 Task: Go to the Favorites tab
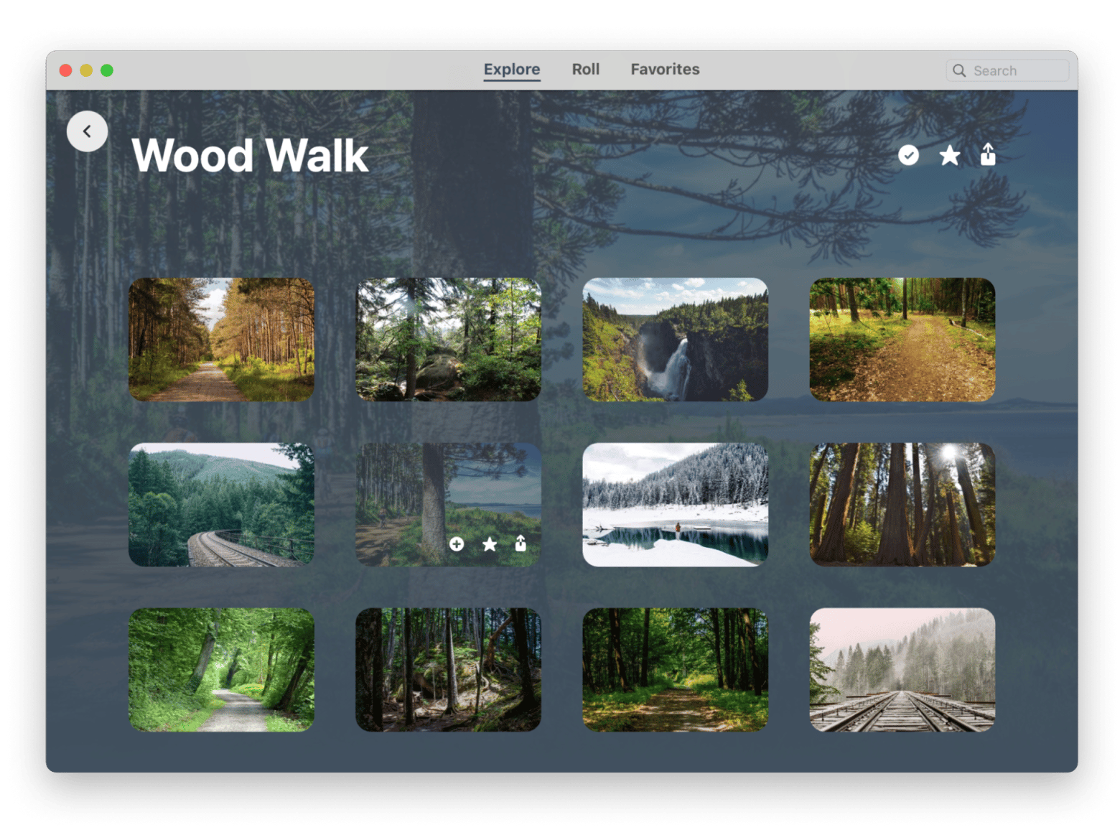pos(665,70)
